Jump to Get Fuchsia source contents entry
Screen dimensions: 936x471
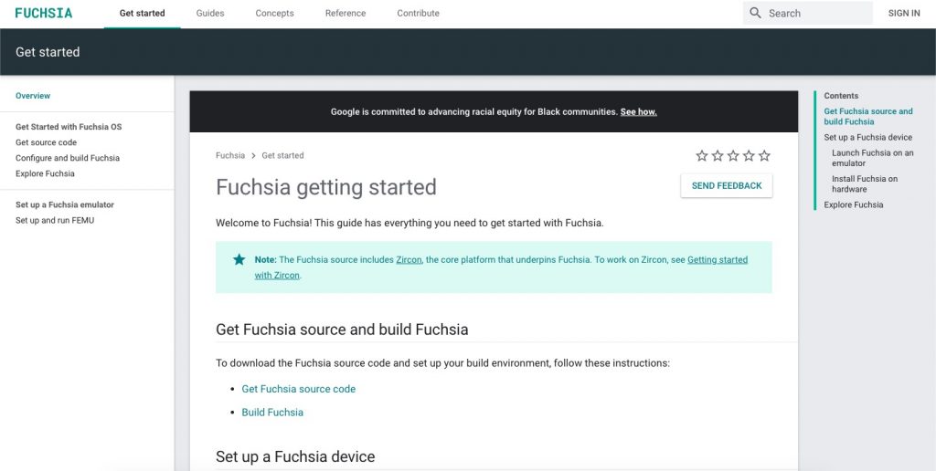(868, 116)
